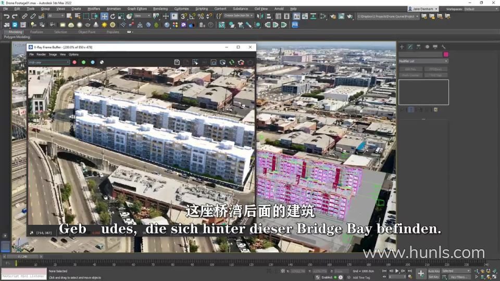Select the Select and Link tool
The width and height of the screenshot is (500, 281).
[24, 16]
